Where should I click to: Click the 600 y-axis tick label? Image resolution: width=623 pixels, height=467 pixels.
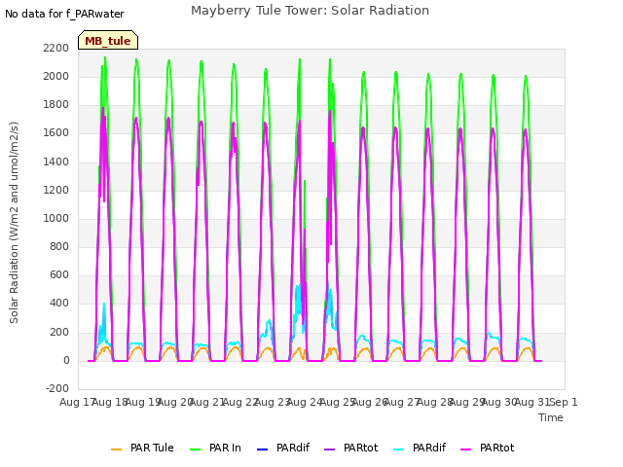tap(59, 275)
